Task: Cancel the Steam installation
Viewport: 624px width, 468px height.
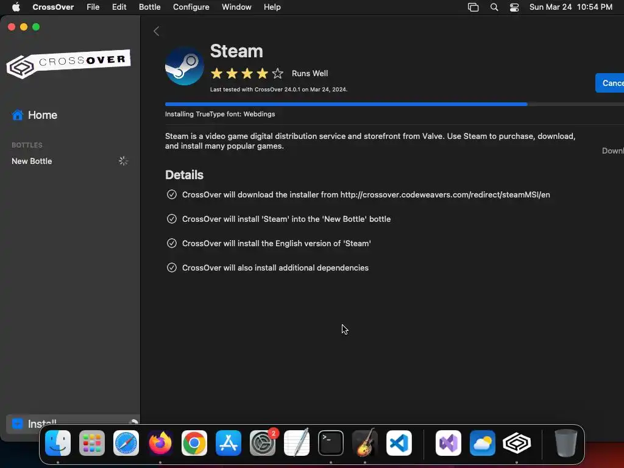Action: (x=609, y=83)
